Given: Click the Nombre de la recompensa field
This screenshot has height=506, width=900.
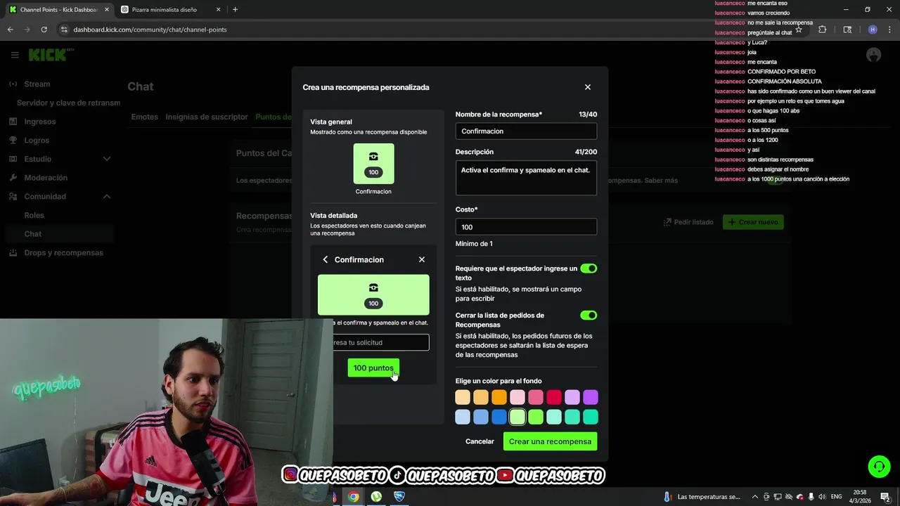Looking at the screenshot, I should point(526,131).
